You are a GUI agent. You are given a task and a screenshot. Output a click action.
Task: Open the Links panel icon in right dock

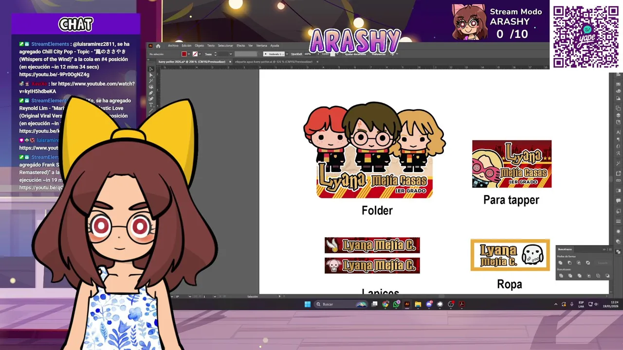(x=618, y=180)
